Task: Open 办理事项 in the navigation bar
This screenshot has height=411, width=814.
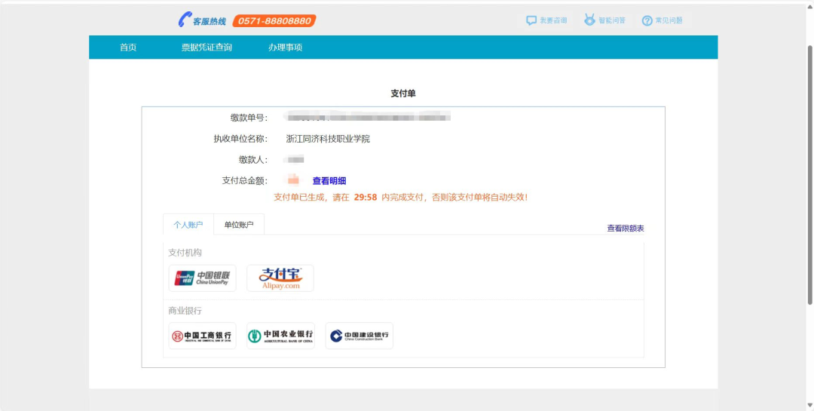Action: pos(285,48)
